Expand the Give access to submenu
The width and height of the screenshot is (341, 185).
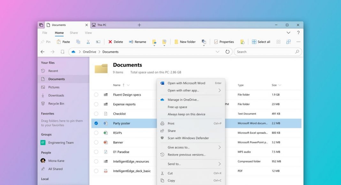pos(220,147)
